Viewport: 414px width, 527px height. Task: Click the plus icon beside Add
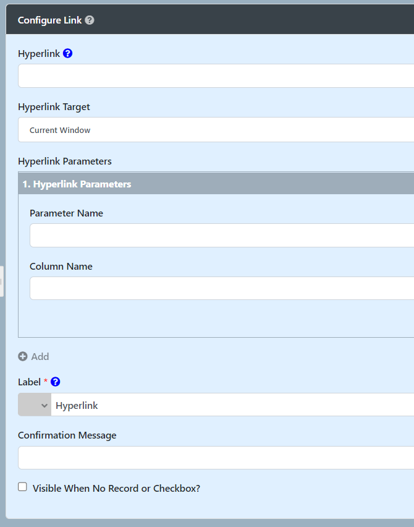coord(22,356)
